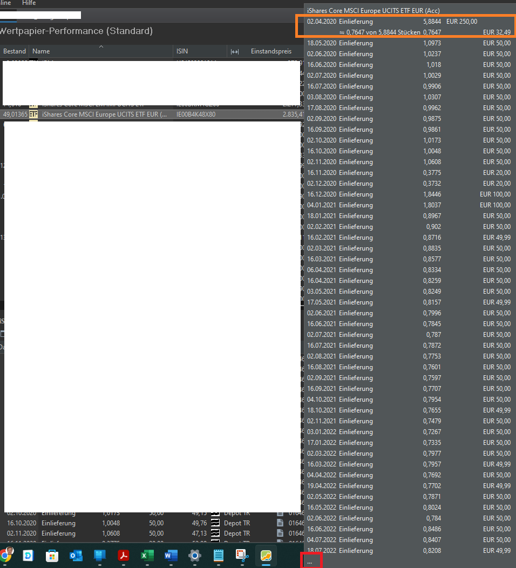Click the EUR 32,49 amount in the tooltip
516x568 pixels.
click(x=497, y=32)
